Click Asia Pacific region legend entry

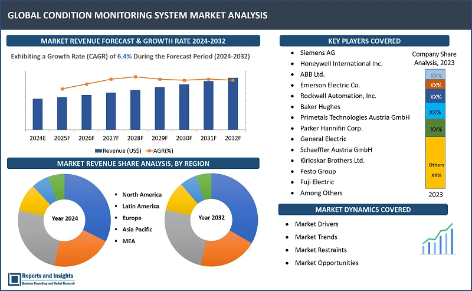click(137, 230)
